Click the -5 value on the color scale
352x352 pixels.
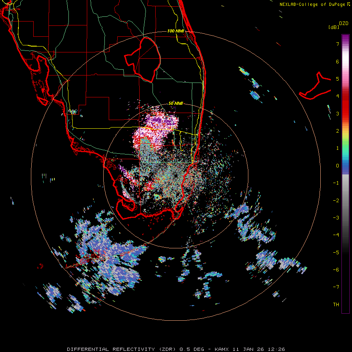336,253
